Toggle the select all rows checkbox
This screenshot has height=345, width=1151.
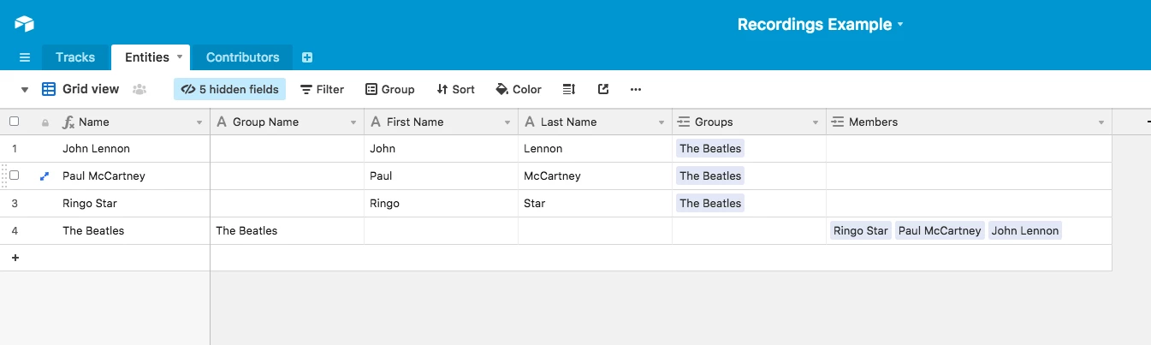(14, 122)
